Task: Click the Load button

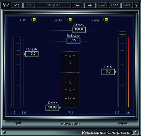Action: point(115,5)
